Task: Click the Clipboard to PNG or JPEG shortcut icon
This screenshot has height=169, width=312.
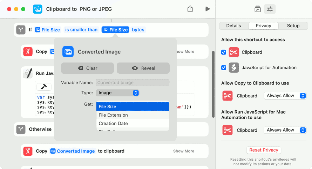Action: point(38,9)
